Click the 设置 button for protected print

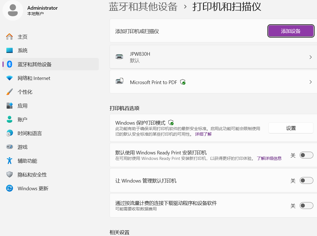pyautogui.click(x=291, y=128)
